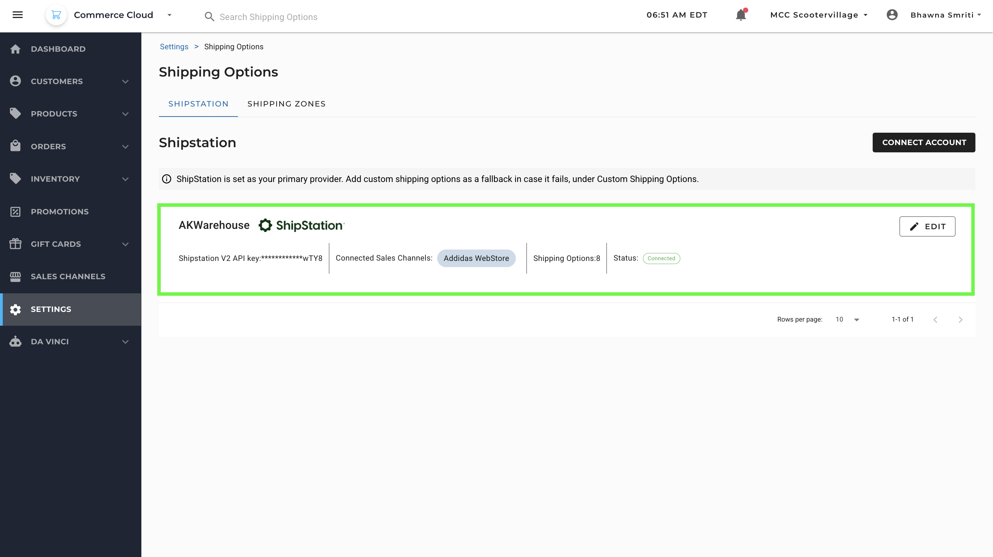Open the Settings breadcrumb link
The image size is (993, 557).
174,46
